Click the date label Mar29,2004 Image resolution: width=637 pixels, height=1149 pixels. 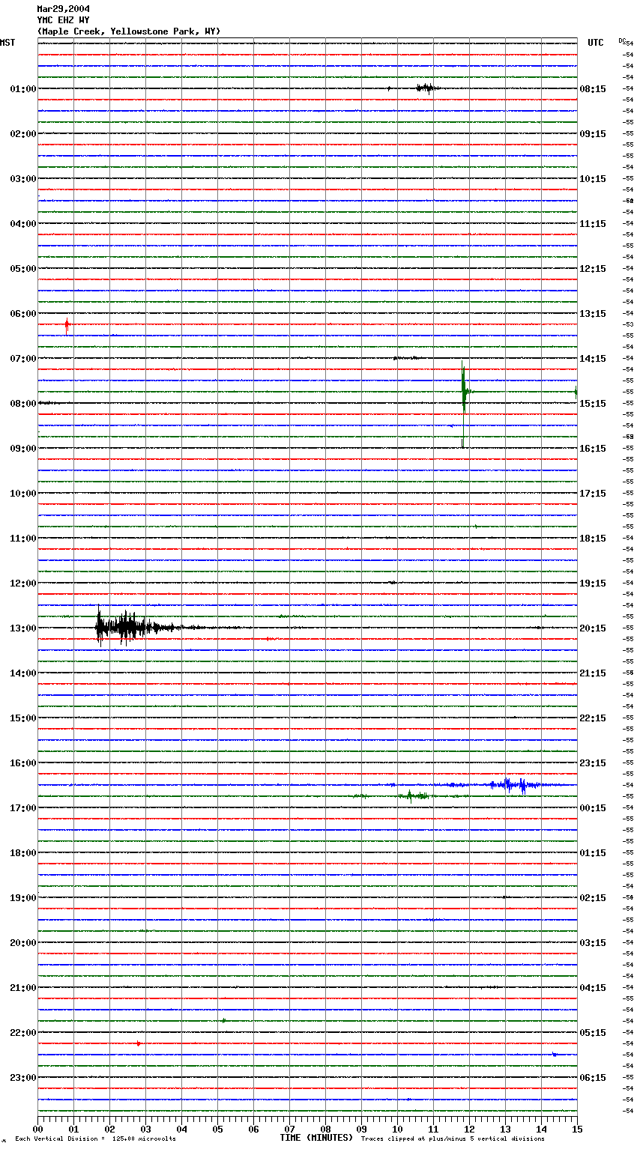click(x=63, y=9)
